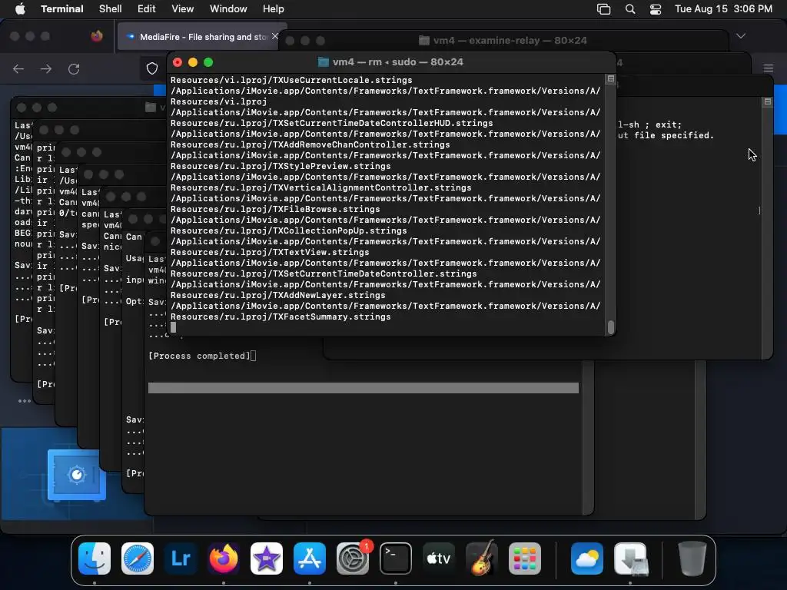
Task: Open Control Center in menu bar
Action: [655, 9]
